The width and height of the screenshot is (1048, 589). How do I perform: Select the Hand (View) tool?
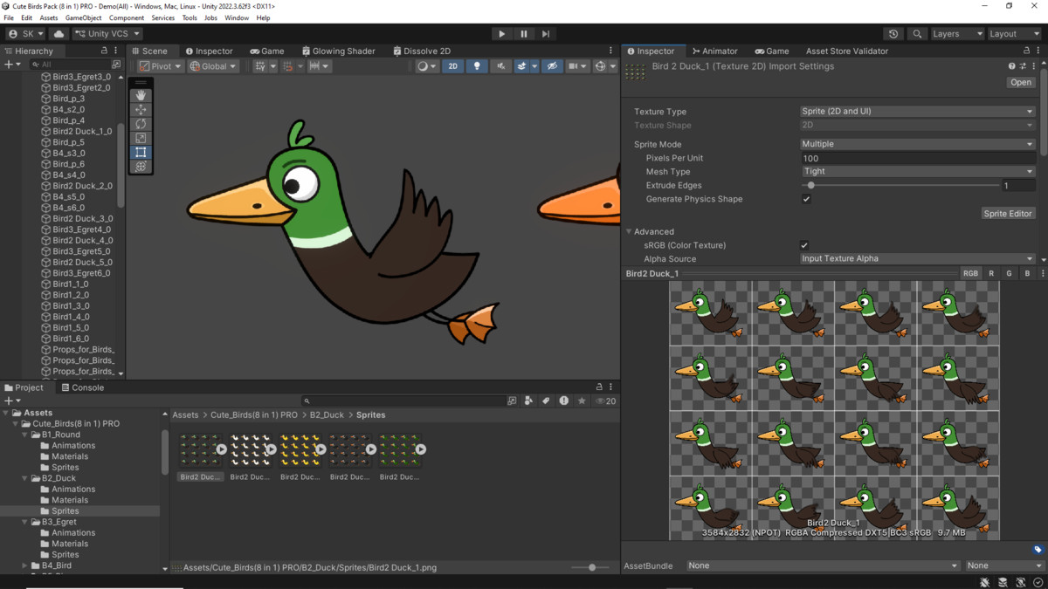[141, 95]
